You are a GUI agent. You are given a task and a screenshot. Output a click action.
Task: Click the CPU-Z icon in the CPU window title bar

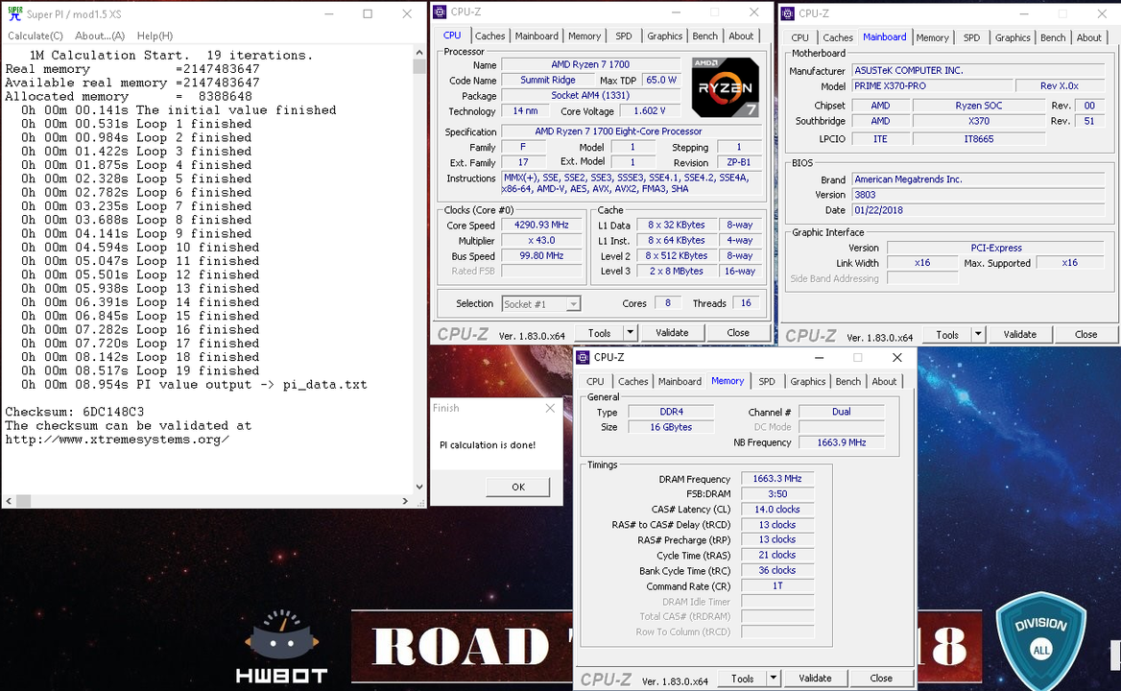coord(440,12)
